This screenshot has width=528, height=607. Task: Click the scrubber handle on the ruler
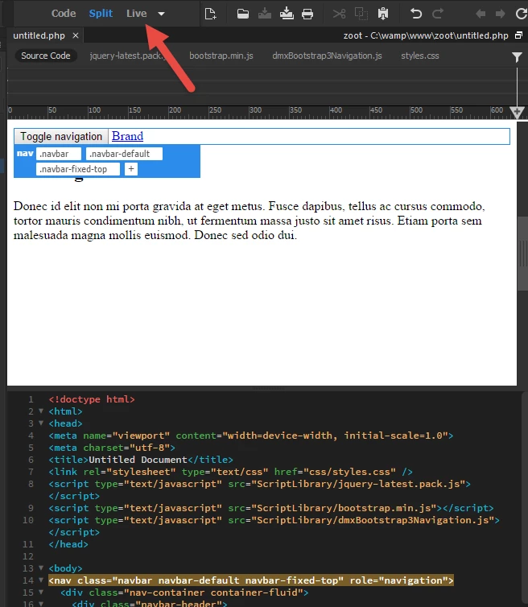pos(517,113)
